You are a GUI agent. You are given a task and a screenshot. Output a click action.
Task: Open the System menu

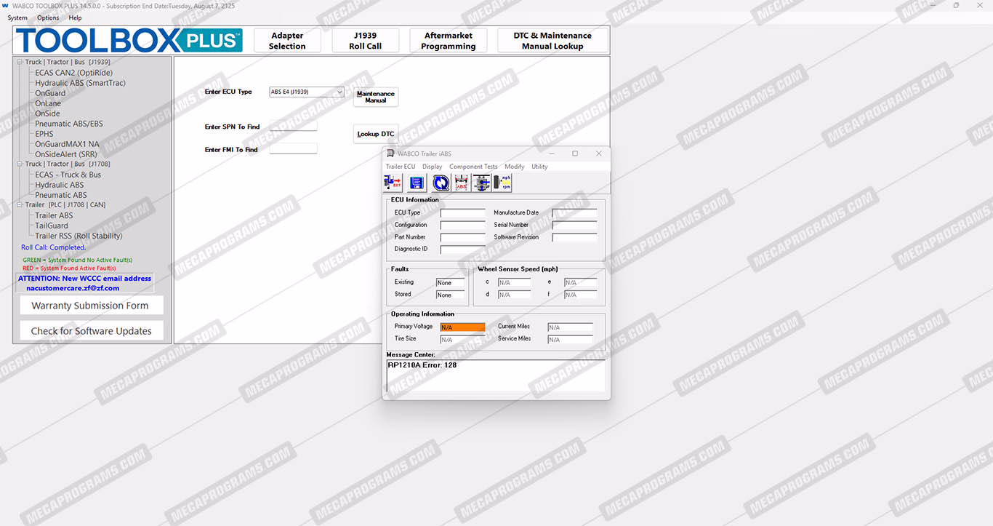[x=17, y=17]
